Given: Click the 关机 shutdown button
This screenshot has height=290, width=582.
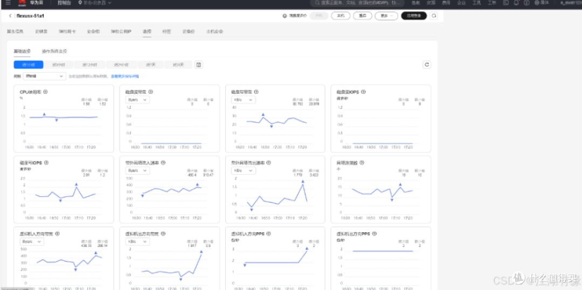Looking at the screenshot, I should click(x=340, y=16).
